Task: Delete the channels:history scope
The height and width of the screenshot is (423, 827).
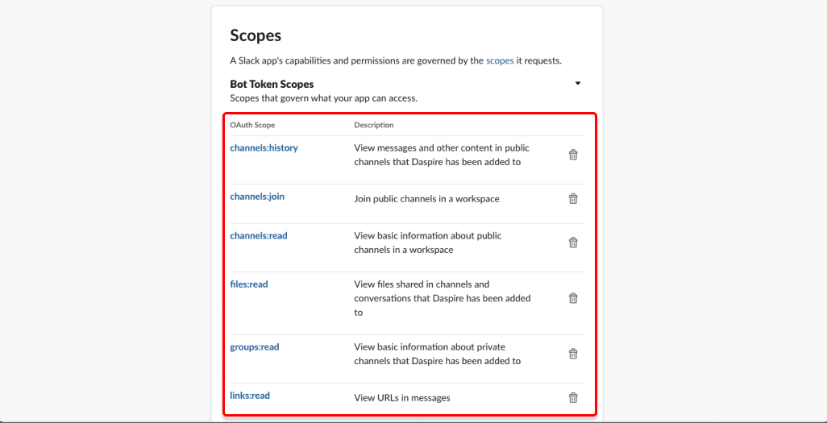Action: point(573,155)
